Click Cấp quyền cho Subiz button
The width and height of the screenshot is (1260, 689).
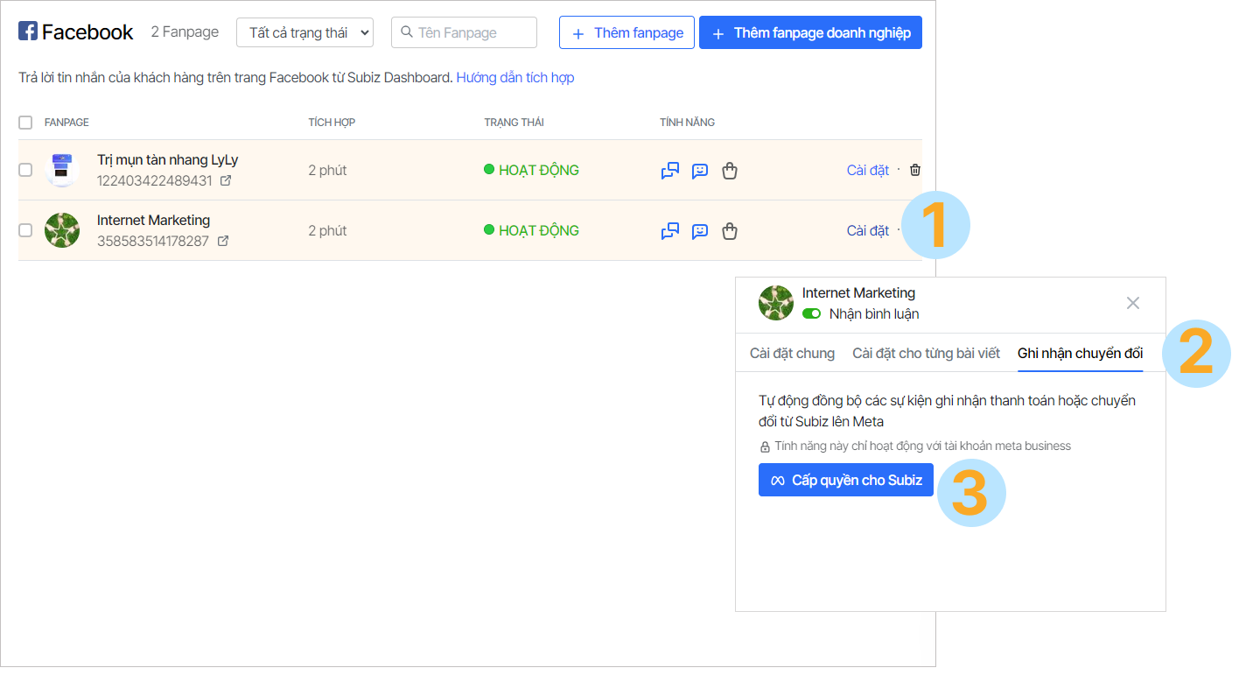tap(845, 480)
